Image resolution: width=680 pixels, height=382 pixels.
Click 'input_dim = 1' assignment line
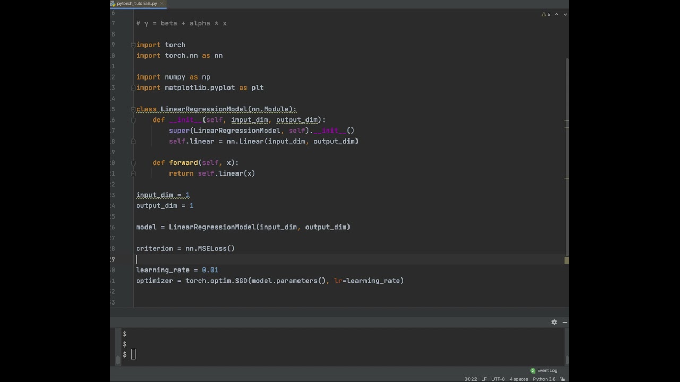click(x=163, y=195)
